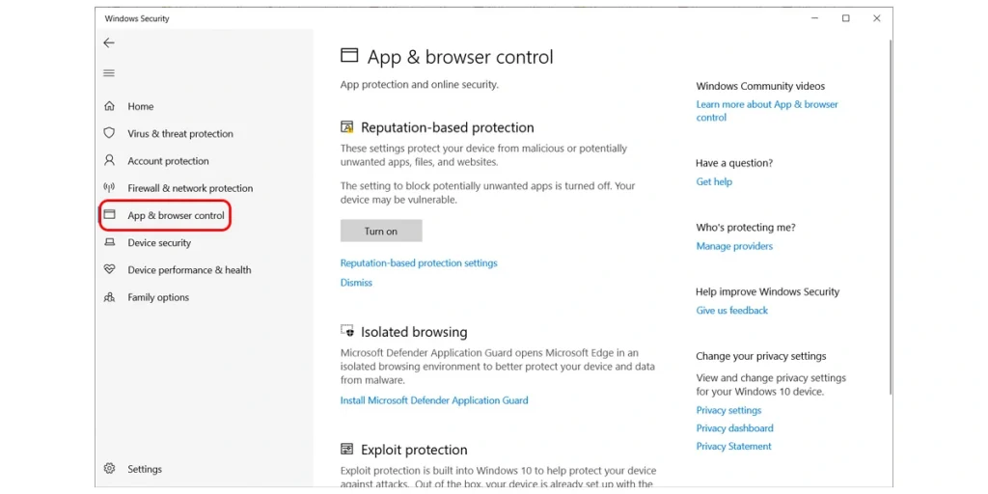Click the App & browser control window icon in sidebar
The height and width of the screenshot is (494, 988).
[x=110, y=215]
